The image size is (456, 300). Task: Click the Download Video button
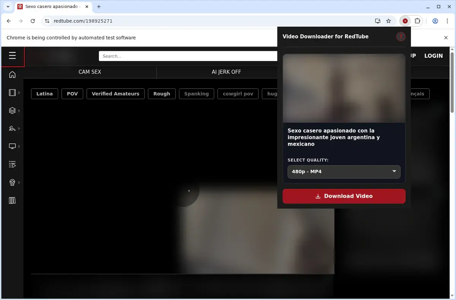click(x=344, y=196)
